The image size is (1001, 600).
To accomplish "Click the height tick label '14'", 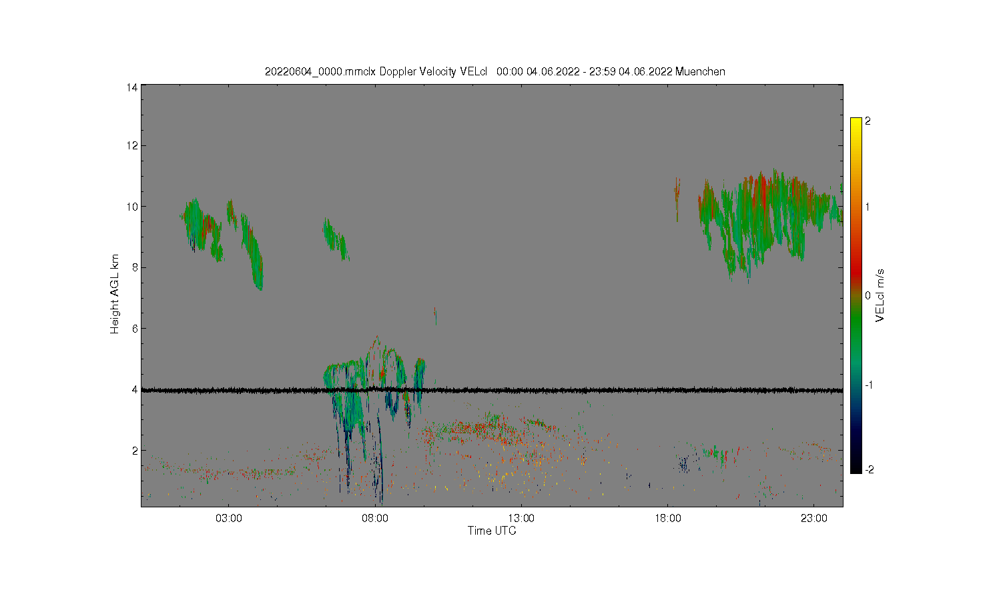I will coord(132,87).
